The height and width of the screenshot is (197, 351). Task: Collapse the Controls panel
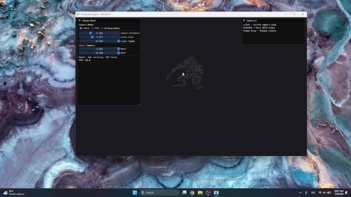click(244, 21)
